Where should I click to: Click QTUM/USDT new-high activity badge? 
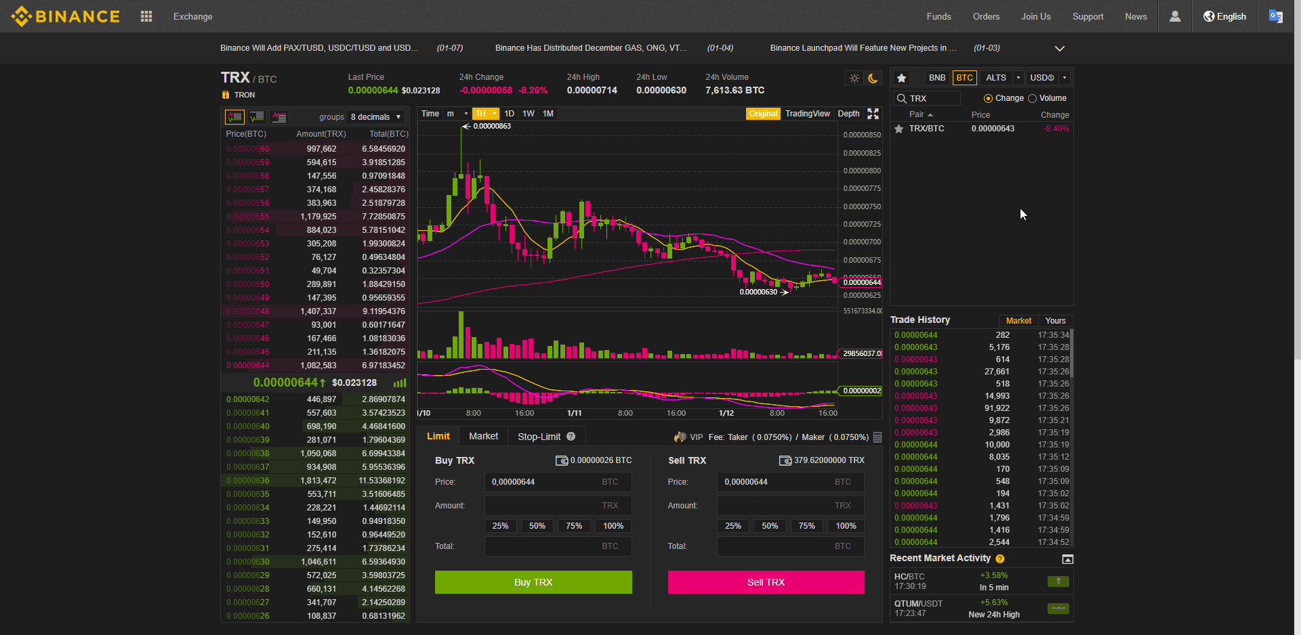click(1058, 609)
